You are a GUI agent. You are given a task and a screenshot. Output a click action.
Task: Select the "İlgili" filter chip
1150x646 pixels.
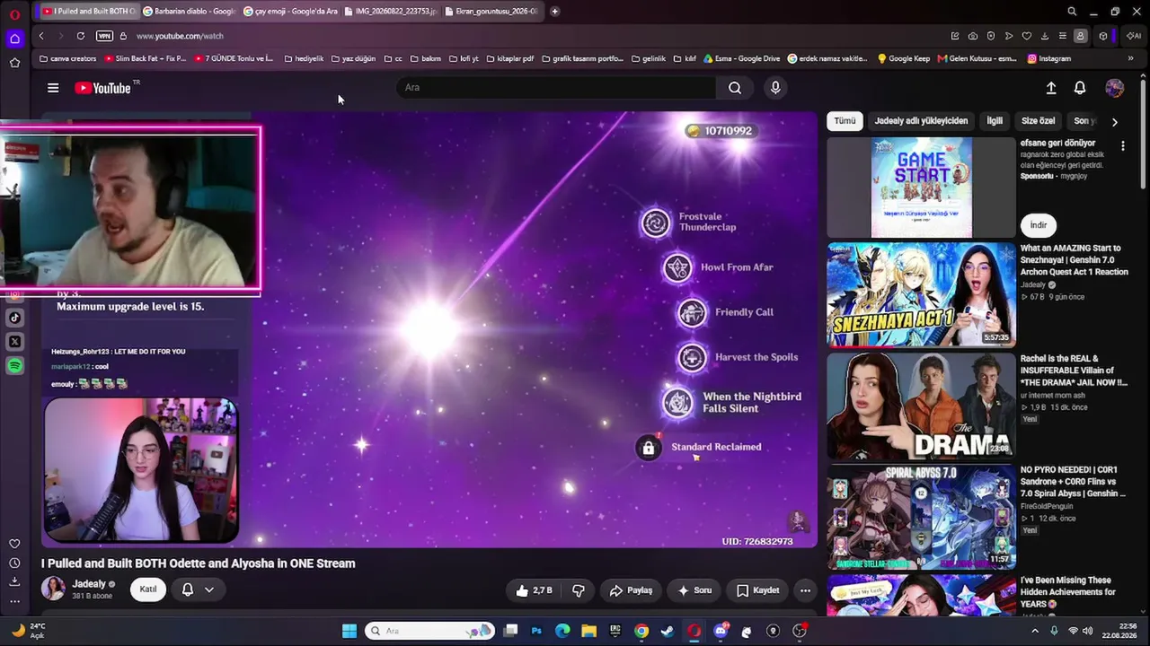pyautogui.click(x=995, y=121)
